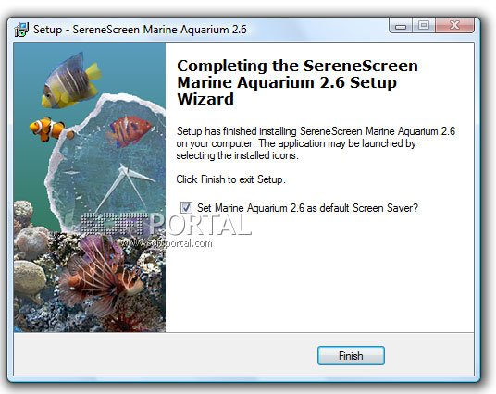496x394 pixels.
Task: Close the SereneScreen Setup dialog
Action: point(455,26)
